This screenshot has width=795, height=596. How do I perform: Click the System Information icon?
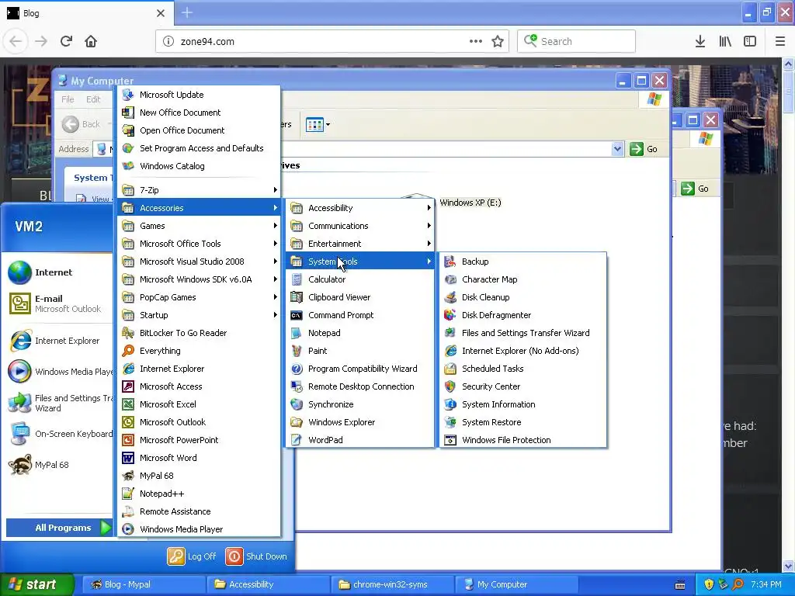click(x=450, y=404)
